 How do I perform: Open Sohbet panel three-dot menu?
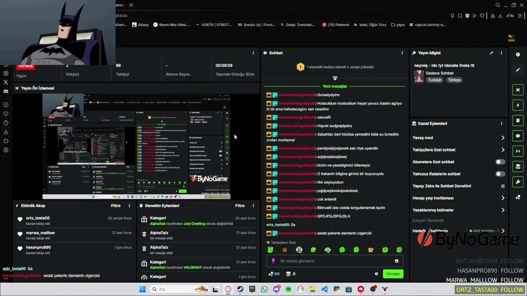402,53
